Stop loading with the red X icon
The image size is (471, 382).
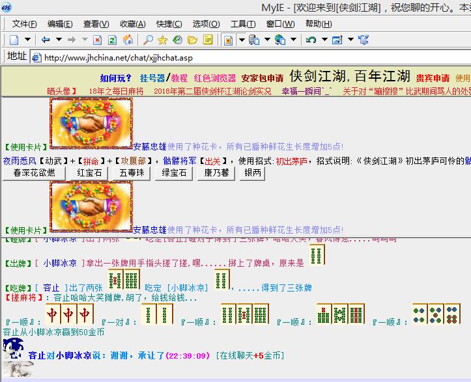coord(97,40)
